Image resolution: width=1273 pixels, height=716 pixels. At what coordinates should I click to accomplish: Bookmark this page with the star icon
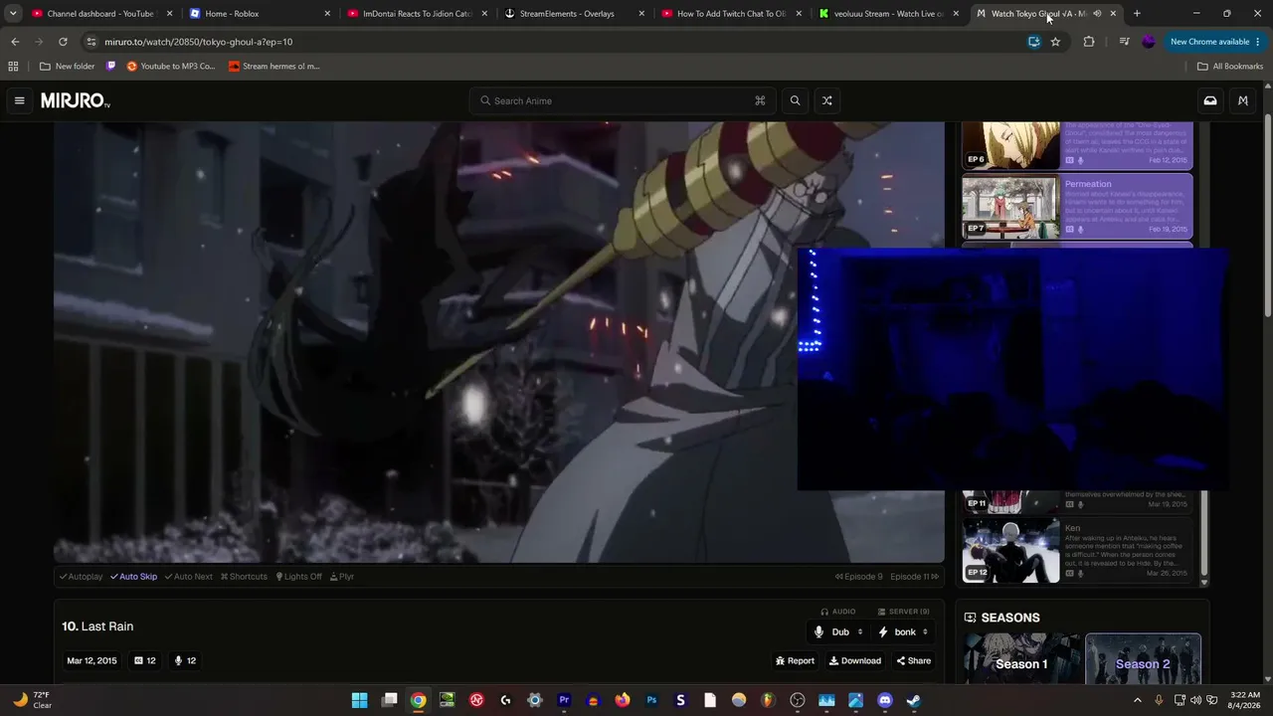click(1055, 42)
